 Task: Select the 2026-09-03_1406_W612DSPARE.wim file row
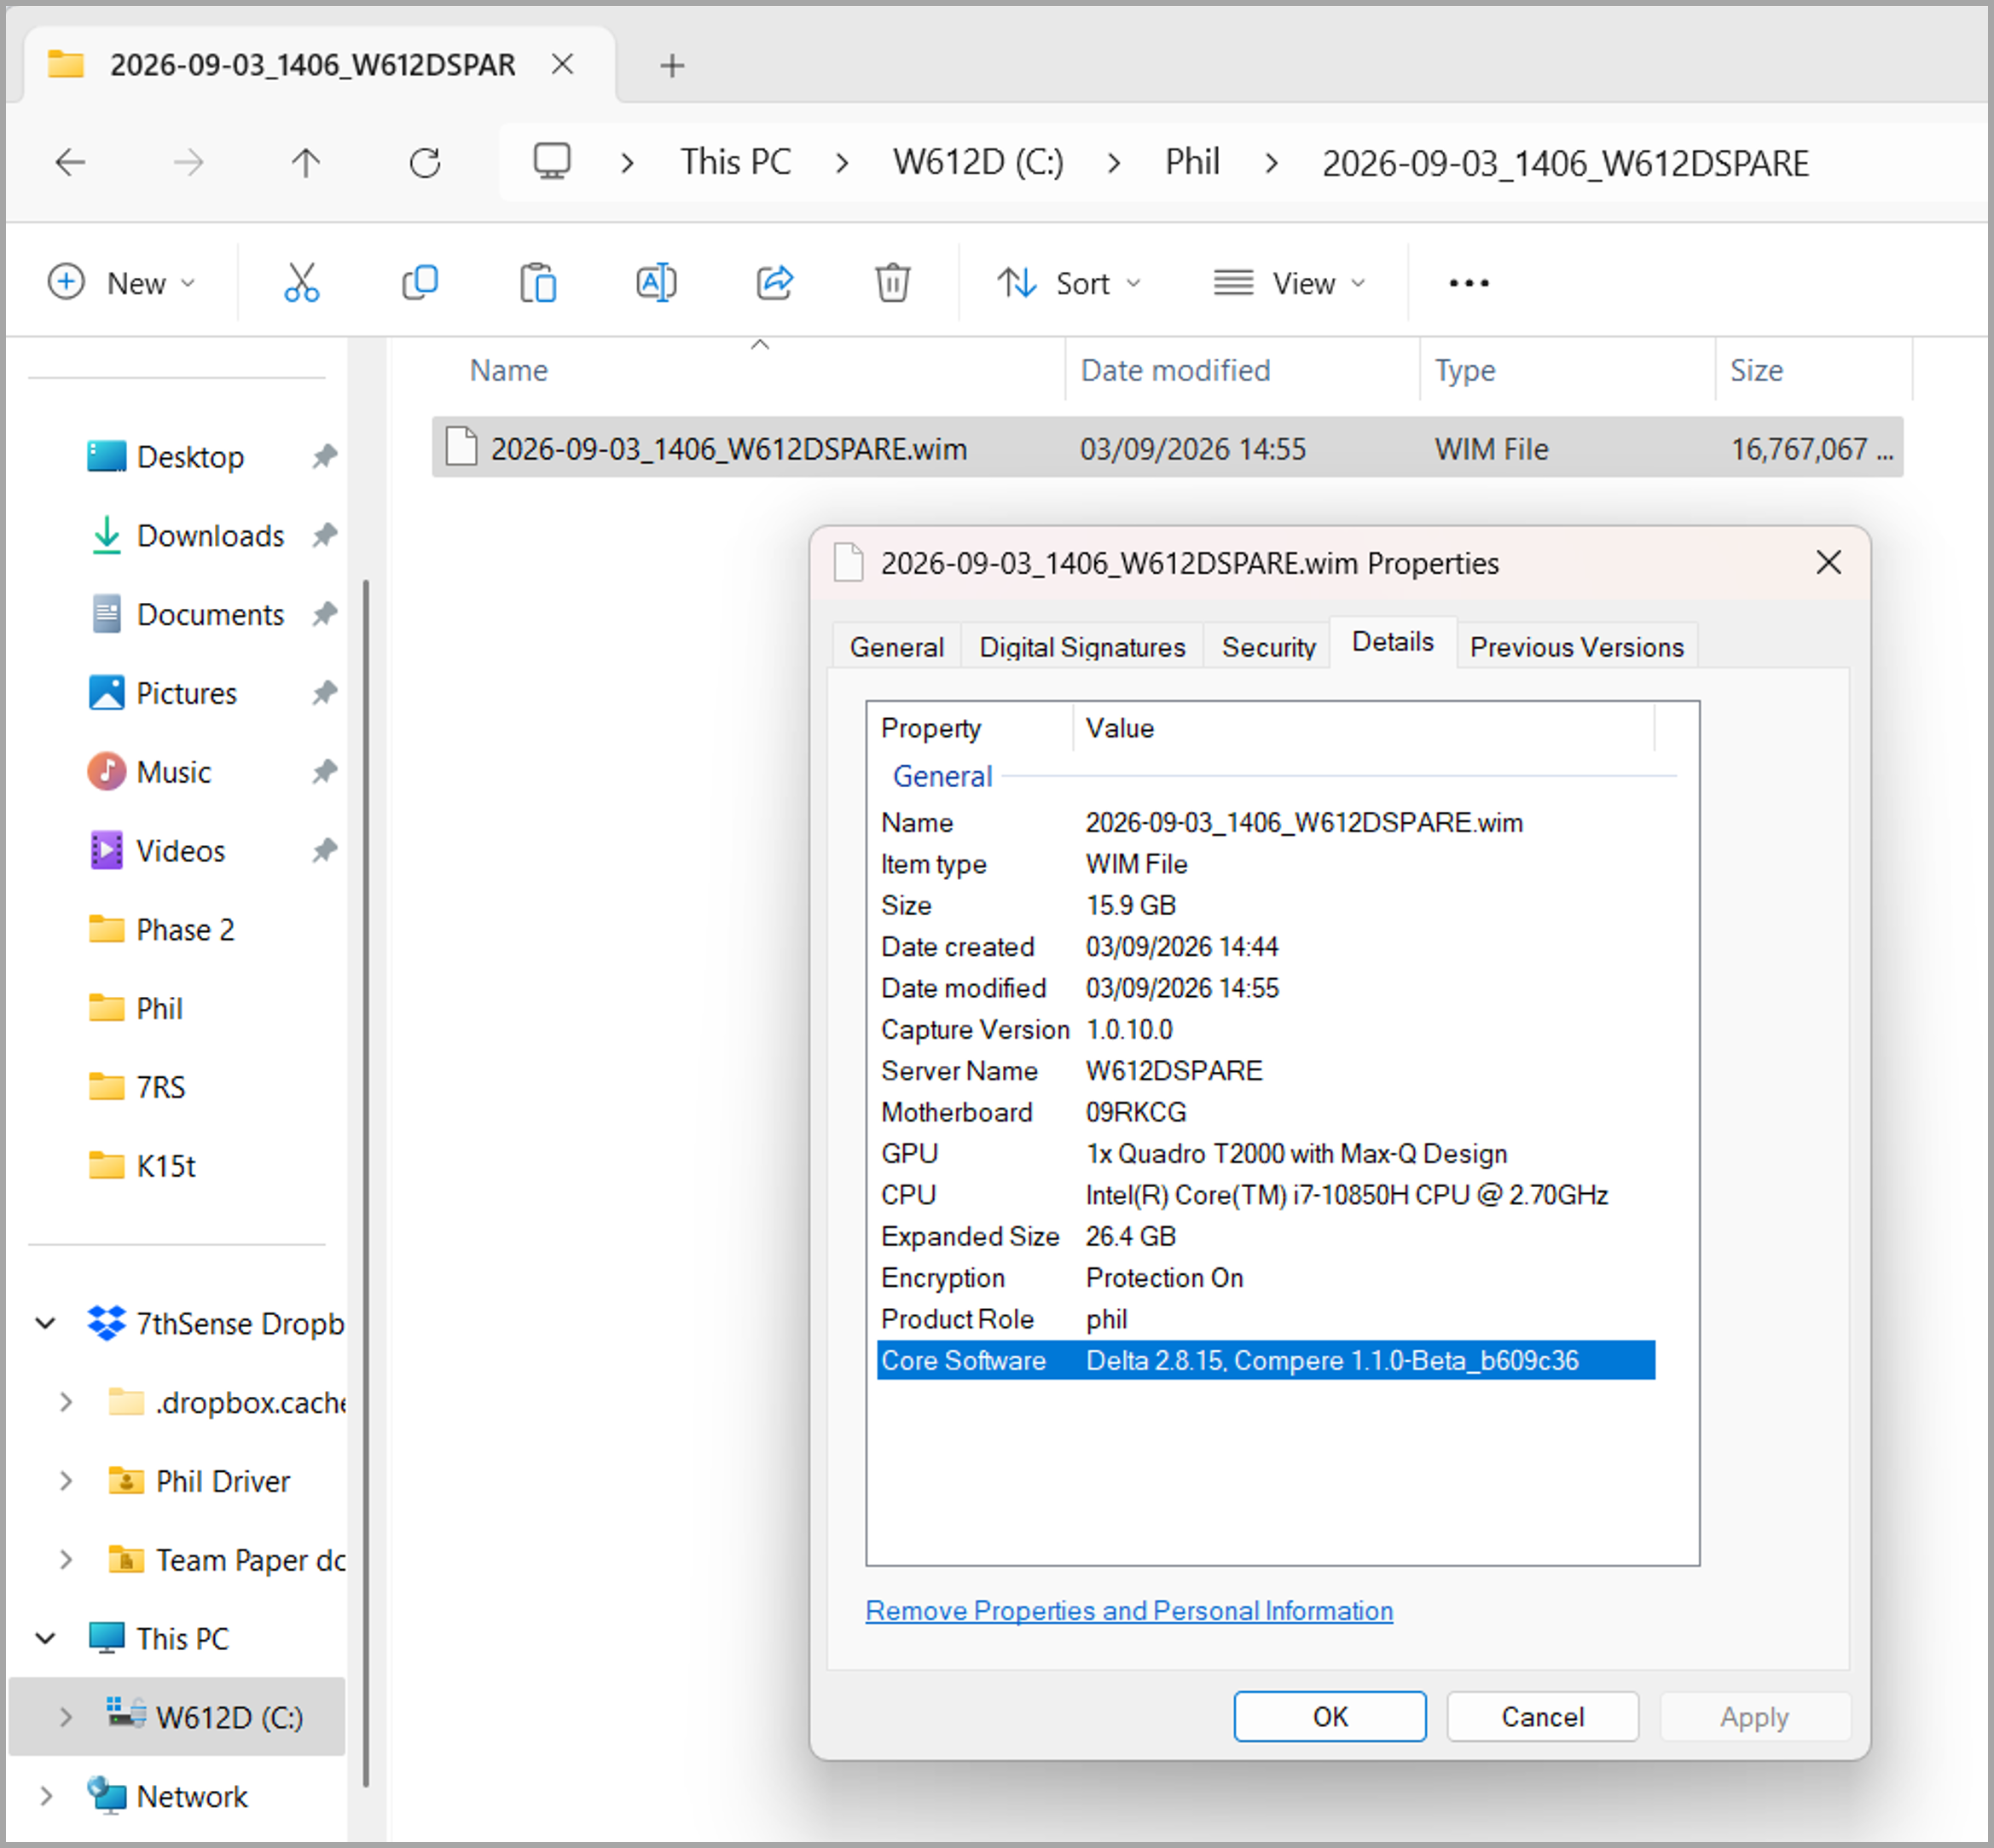click(1167, 448)
